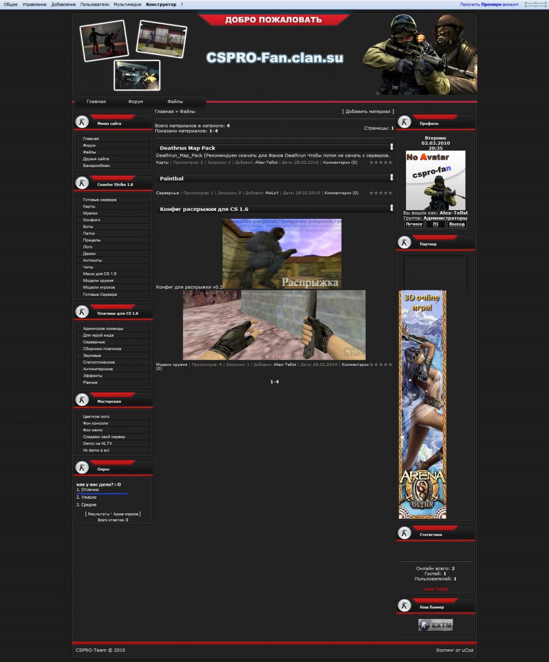Screen dimensions: 549x662
Task: Open moderator panel icon for Paintbal entry
Action: (391, 177)
